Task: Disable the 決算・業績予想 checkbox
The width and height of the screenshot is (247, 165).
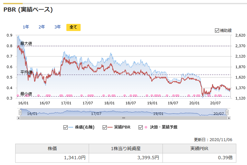Action: pyautogui.click(x=140, y=127)
